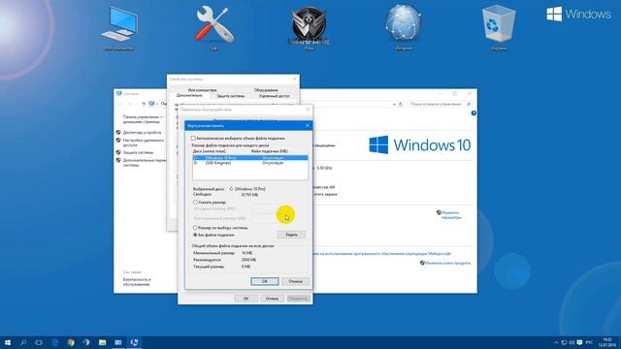Open the Action Center notification icon
This screenshot has height=349, width=621.
pyautogui.click(x=579, y=342)
